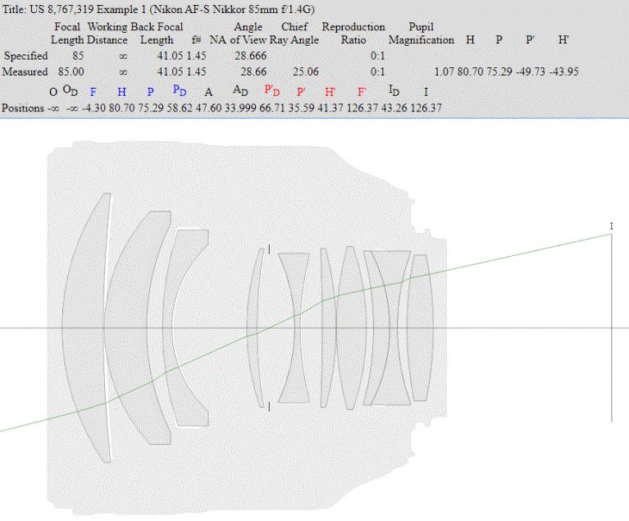
Task: Select the AD position value 33.999
Action: click(x=240, y=108)
